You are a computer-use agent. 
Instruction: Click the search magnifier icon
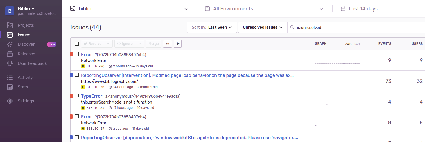(x=292, y=28)
